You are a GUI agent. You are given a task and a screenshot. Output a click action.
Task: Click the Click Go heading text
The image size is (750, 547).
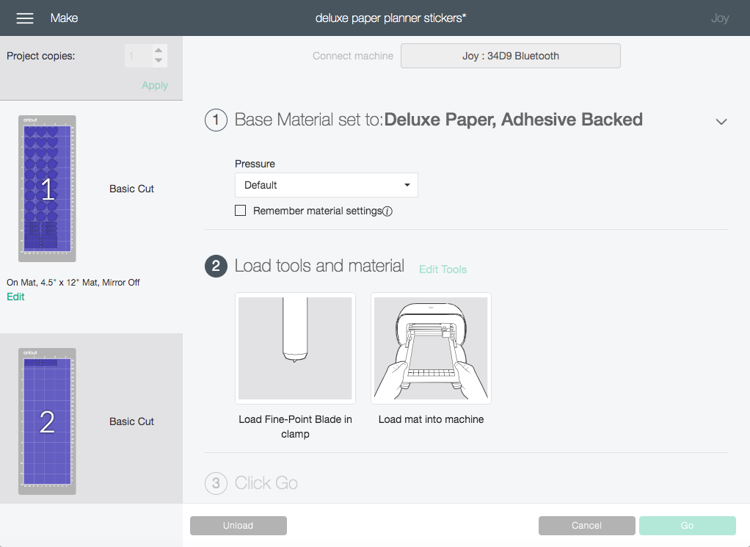pos(266,483)
